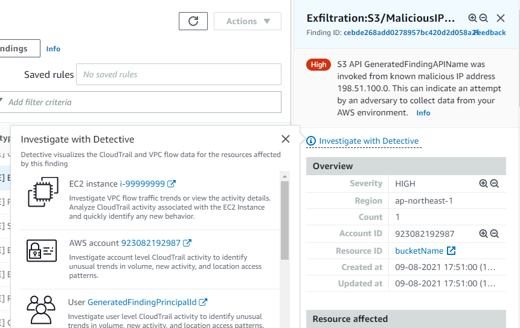Screen dimensions: 520x328
Task: Zoom out filter on finding type title
Action: coord(484,18)
